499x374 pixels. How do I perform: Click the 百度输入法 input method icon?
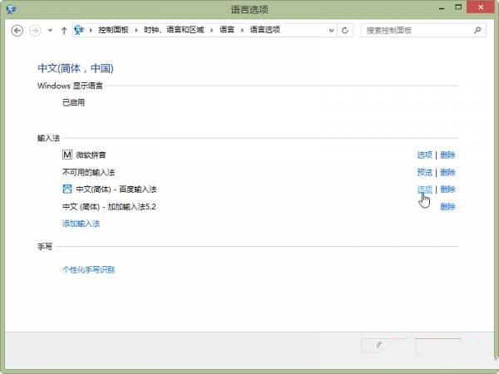pos(67,189)
